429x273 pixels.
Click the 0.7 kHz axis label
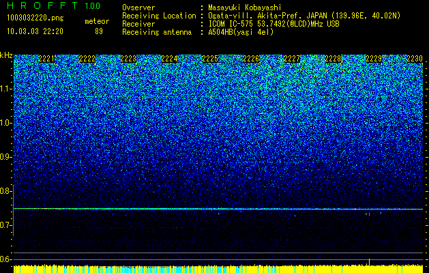pos(6,225)
